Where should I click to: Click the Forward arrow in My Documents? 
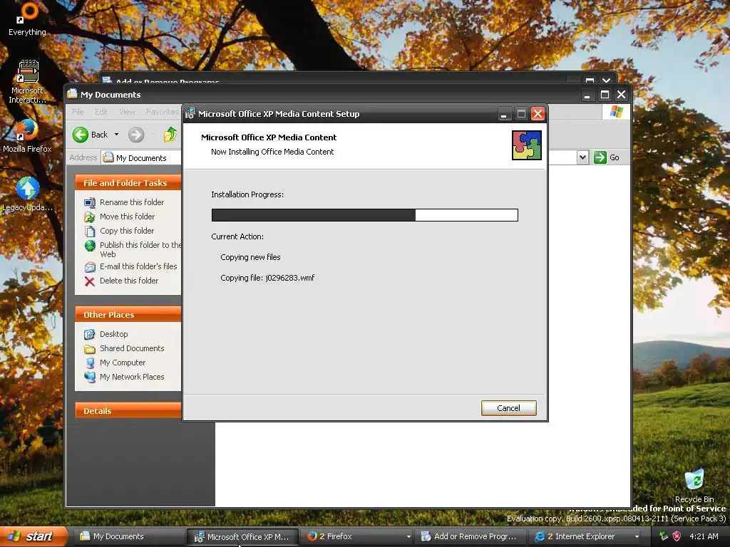click(x=136, y=135)
